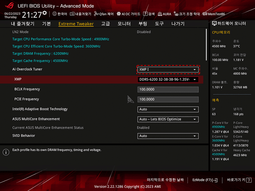Click the AI OC 가이드 label

pyautogui.click(x=131, y=14)
